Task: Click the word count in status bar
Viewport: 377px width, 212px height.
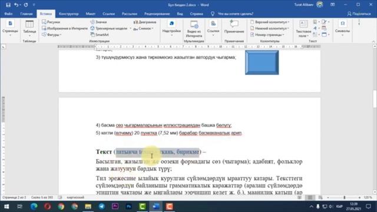Action: tap(42, 197)
